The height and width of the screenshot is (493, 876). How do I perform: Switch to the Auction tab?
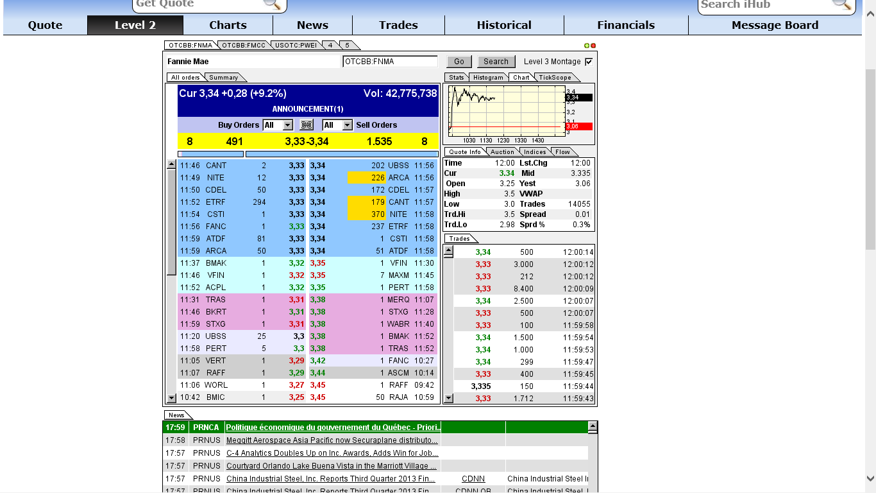(502, 152)
